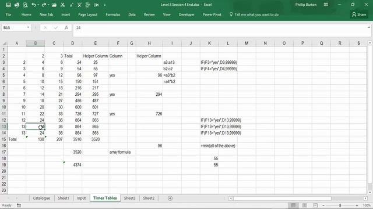Click the zoom out minus button

click(323, 206)
